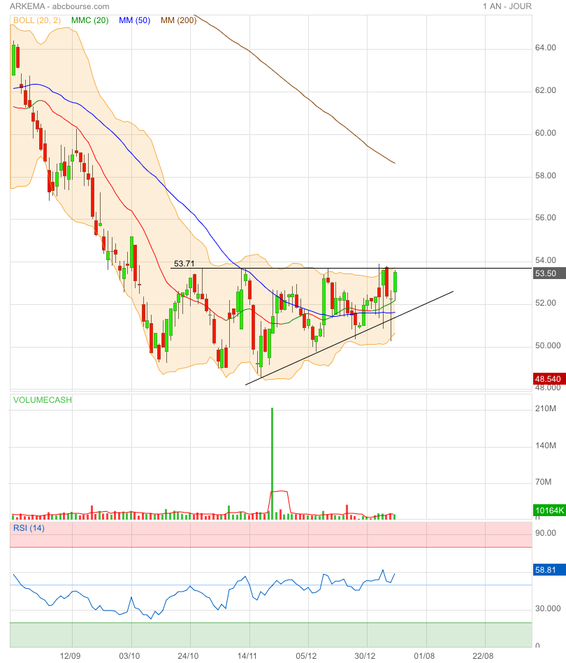566x663 pixels.
Task: Select the MM (200) legend entry
Action: tap(178, 20)
